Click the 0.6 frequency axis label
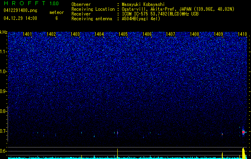The height and width of the screenshot is (159, 251). click(4, 151)
